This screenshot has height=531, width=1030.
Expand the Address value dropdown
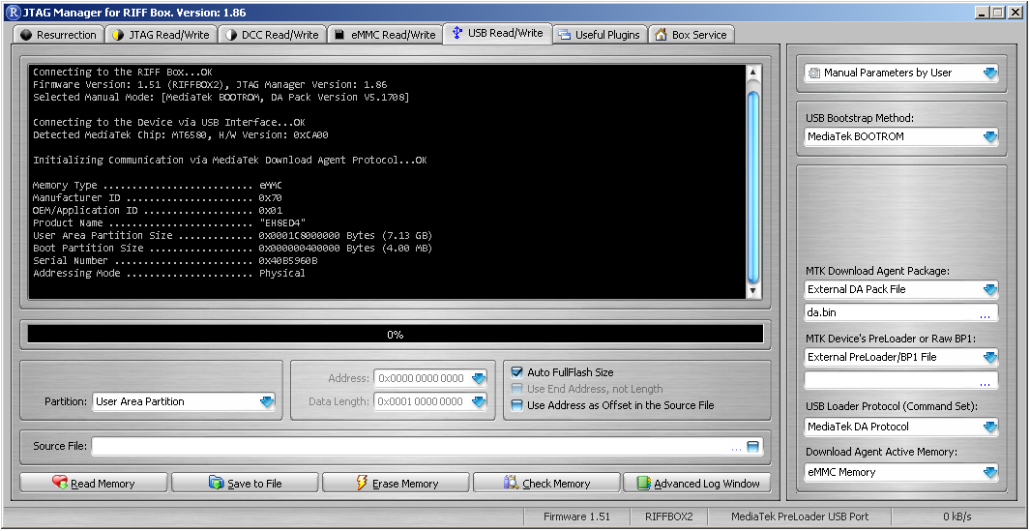pyautogui.click(x=479, y=378)
